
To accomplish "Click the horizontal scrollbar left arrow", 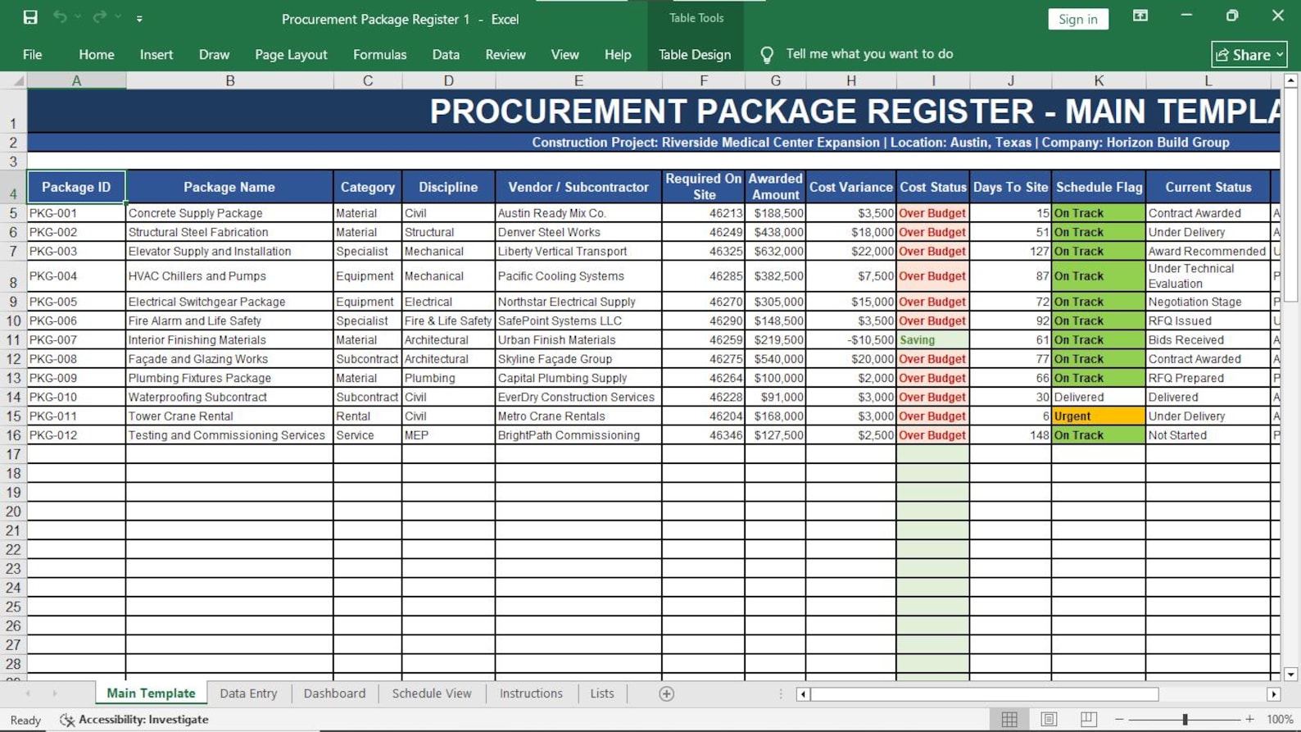I will click(803, 694).
